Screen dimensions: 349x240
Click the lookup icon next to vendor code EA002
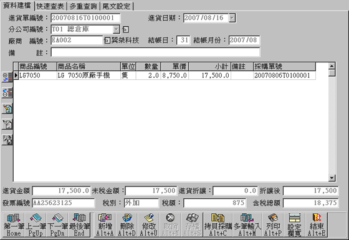coord(107,41)
